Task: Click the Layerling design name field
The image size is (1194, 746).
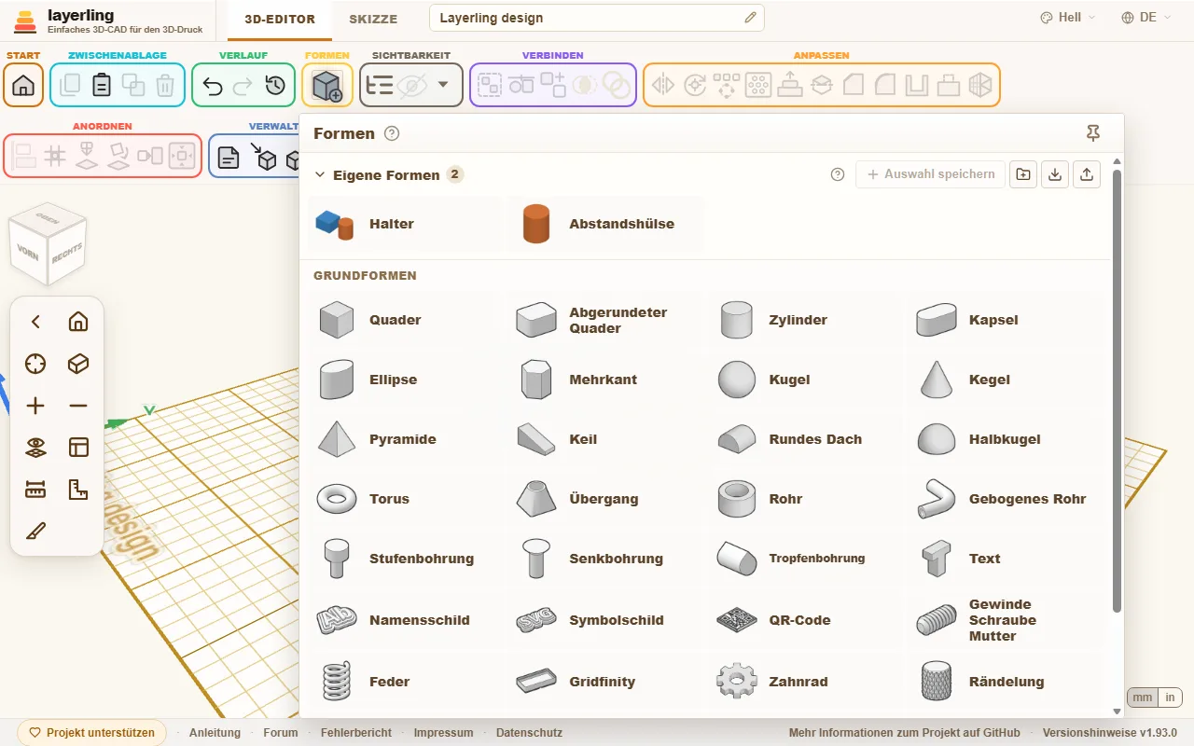Action: tap(597, 18)
